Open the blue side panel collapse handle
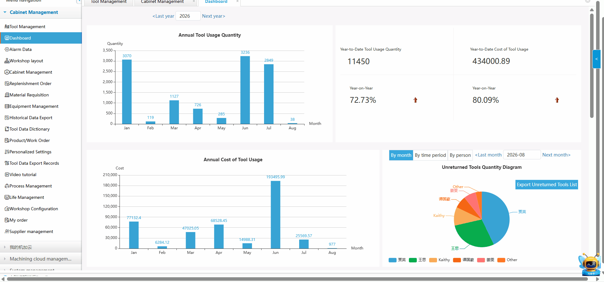Image resolution: width=604 pixels, height=282 pixels. pos(596,59)
